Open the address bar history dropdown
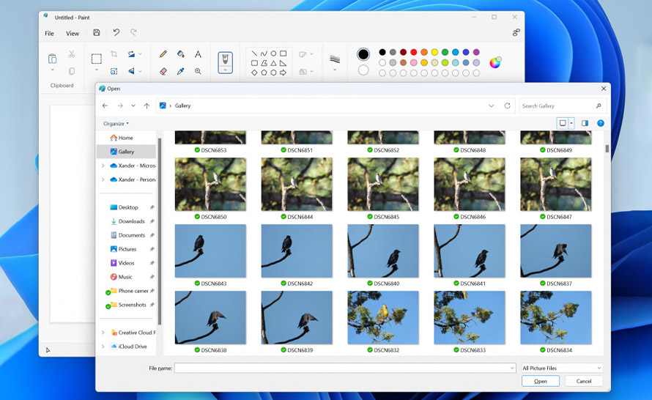The width and height of the screenshot is (652, 400). coord(492,105)
